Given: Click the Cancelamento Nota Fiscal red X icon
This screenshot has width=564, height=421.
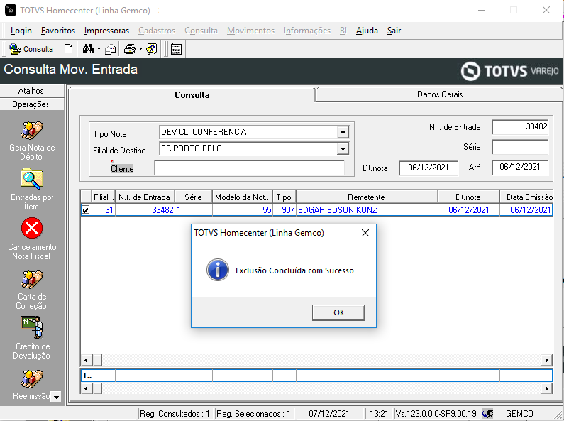Looking at the screenshot, I should point(32,228).
